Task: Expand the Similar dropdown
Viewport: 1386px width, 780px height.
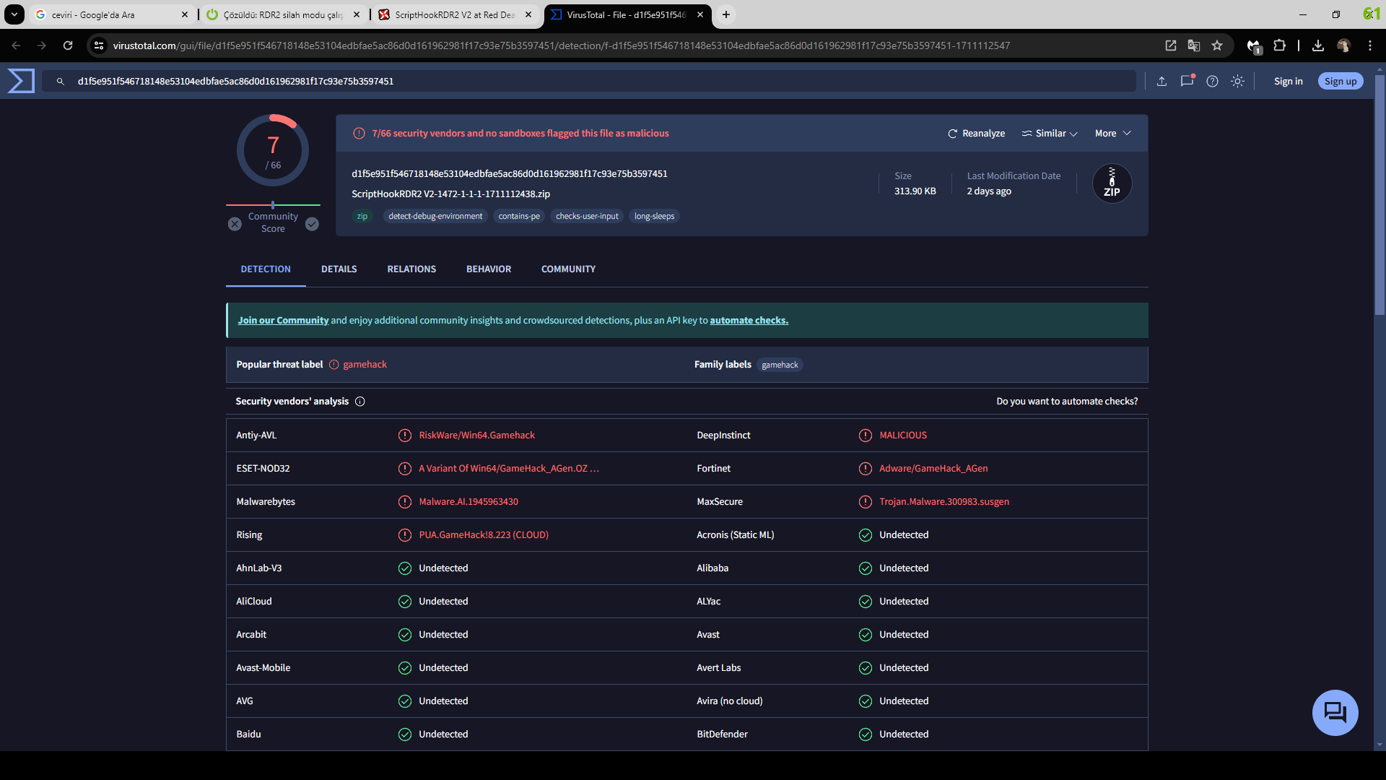Action: 1050,134
